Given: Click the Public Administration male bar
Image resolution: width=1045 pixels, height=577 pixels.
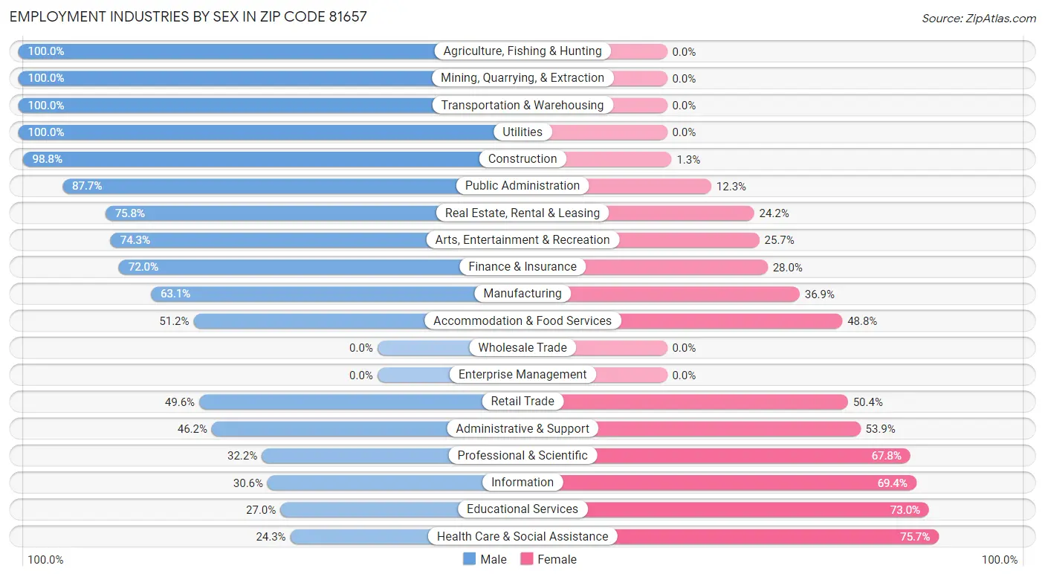Looking at the screenshot, I should 260,186.
